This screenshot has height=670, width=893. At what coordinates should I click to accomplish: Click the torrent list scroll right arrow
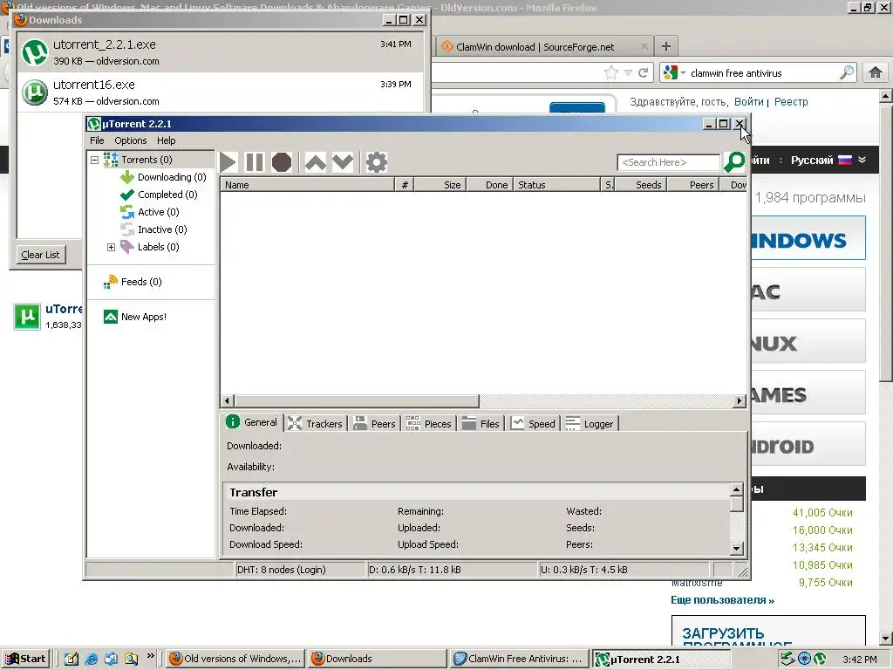point(740,401)
